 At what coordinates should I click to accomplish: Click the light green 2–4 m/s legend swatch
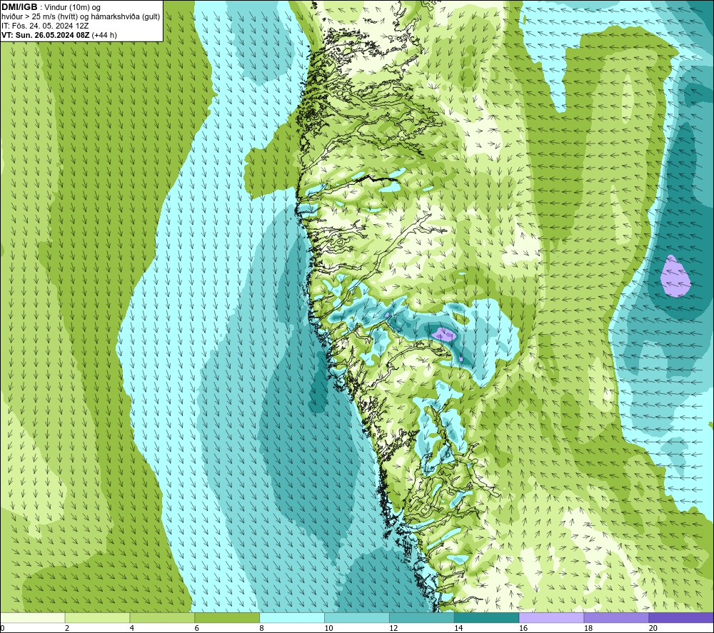[97, 617]
